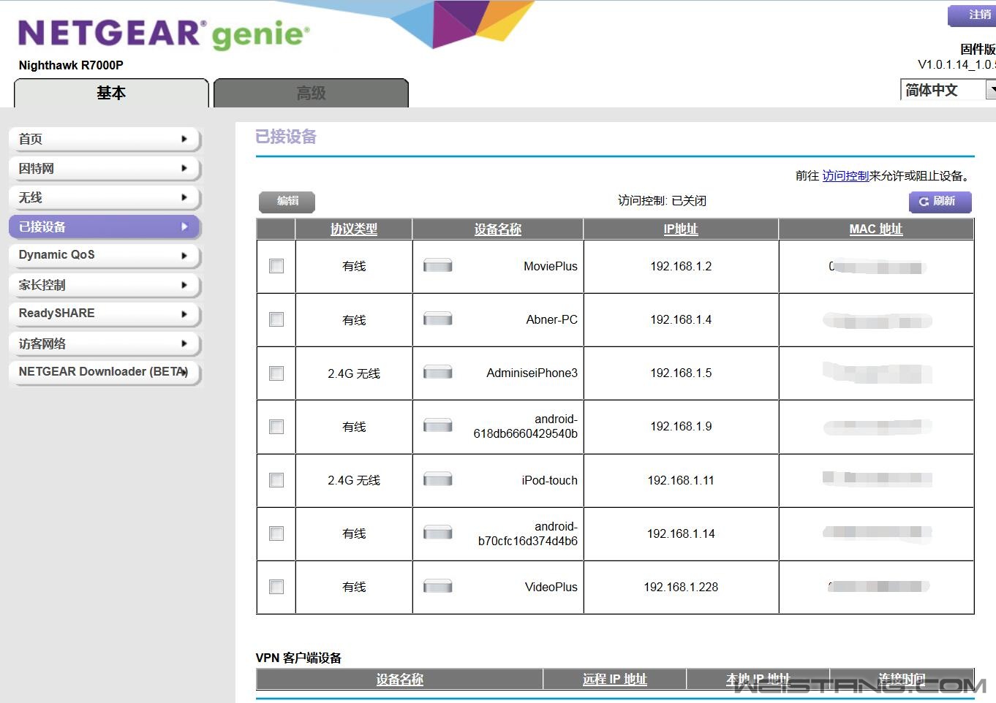Expand the 首页 menu arrow
Screen dimensions: 996x703
click(184, 139)
